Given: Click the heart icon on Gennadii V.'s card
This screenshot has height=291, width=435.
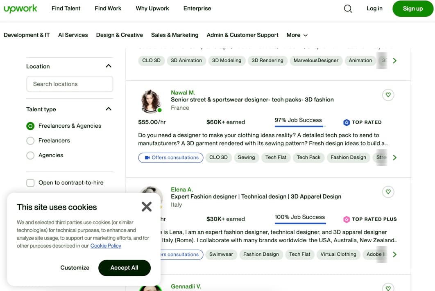Looking at the screenshot, I should 388,288.
